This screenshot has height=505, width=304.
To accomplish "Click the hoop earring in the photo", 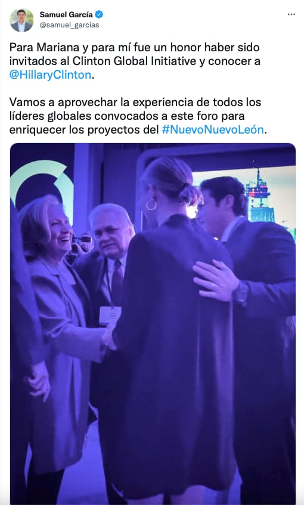I will [151, 205].
